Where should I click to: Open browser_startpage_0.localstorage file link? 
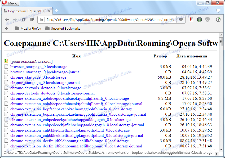[39, 67]
